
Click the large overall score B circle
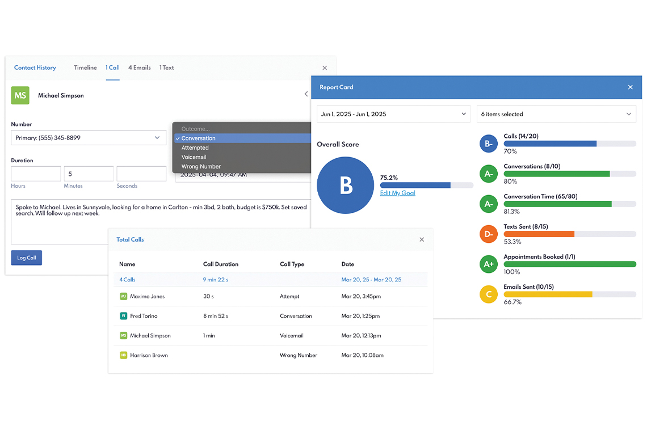pos(346,186)
